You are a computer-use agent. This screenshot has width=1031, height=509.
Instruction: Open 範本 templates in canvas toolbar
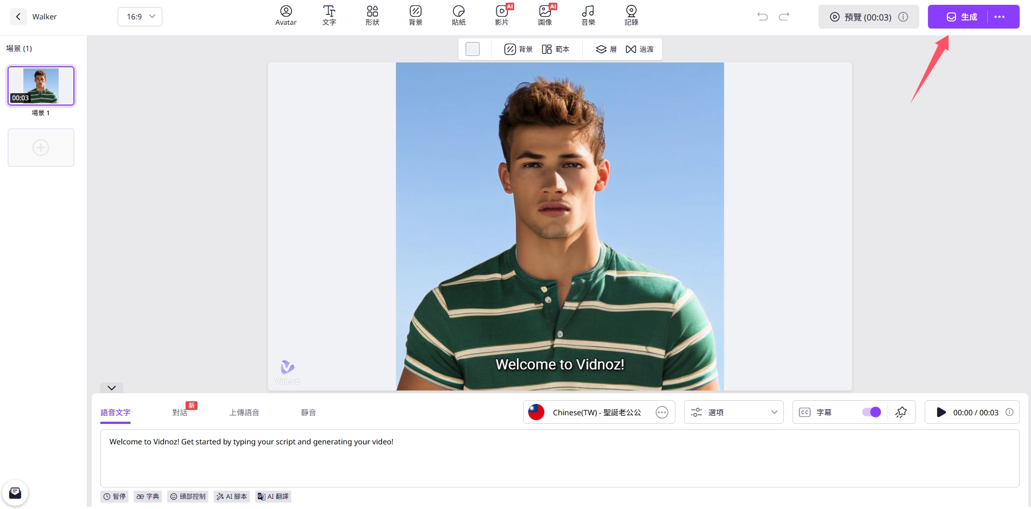coord(556,49)
